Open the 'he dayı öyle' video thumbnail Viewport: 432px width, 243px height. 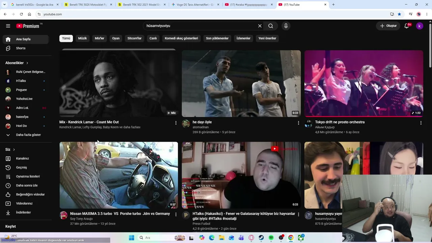coord(241,83)
